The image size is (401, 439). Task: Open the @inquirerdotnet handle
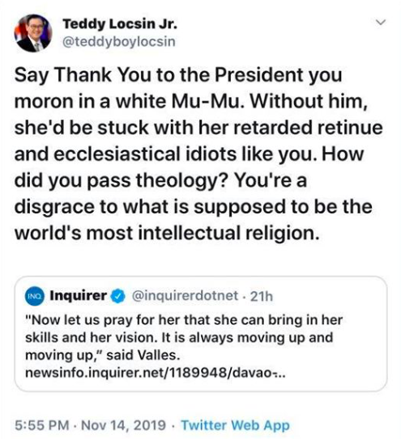click(x=185, y=296)
